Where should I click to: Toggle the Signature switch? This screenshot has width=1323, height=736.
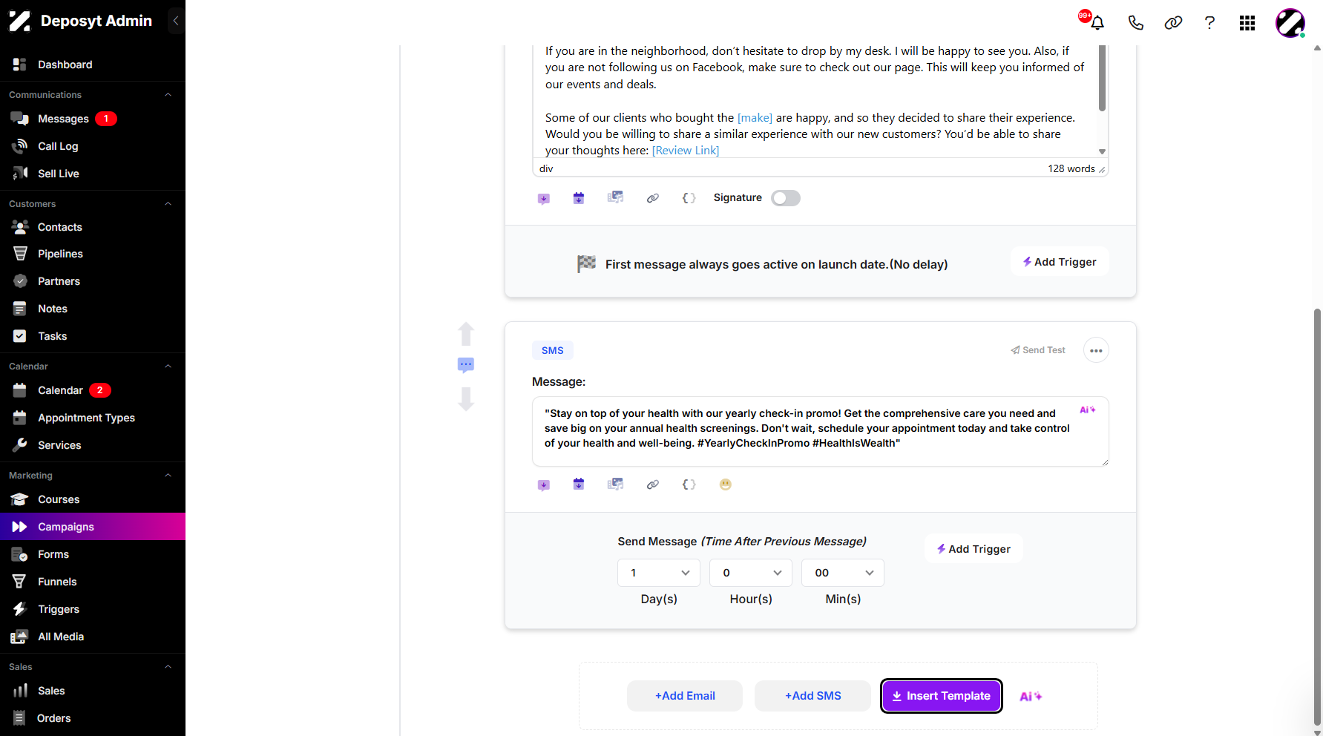(x=786, y=198)
